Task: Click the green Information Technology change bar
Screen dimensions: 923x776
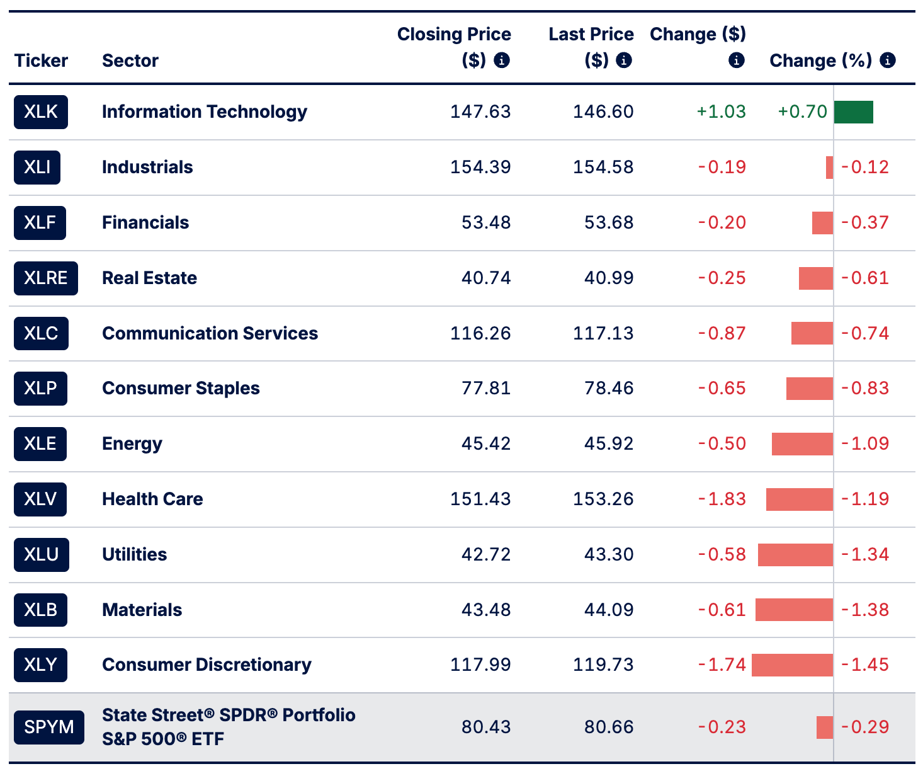Action: 854,112
